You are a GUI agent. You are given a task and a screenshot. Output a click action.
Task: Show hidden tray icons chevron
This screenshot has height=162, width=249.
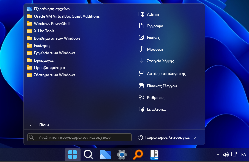click(x=218, y=155)
